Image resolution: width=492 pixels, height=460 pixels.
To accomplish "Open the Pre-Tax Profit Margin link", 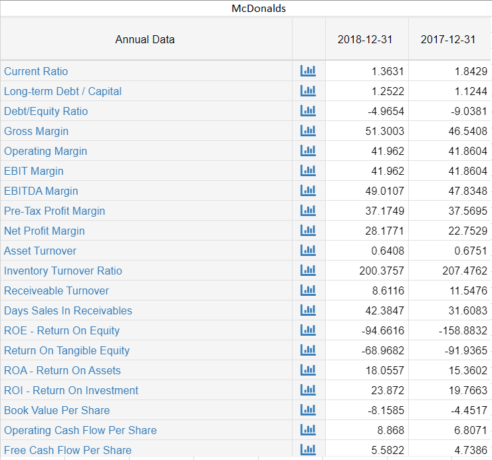I will [x=55, y=211].
